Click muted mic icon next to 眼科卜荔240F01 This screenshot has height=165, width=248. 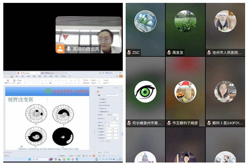(209, 123)
